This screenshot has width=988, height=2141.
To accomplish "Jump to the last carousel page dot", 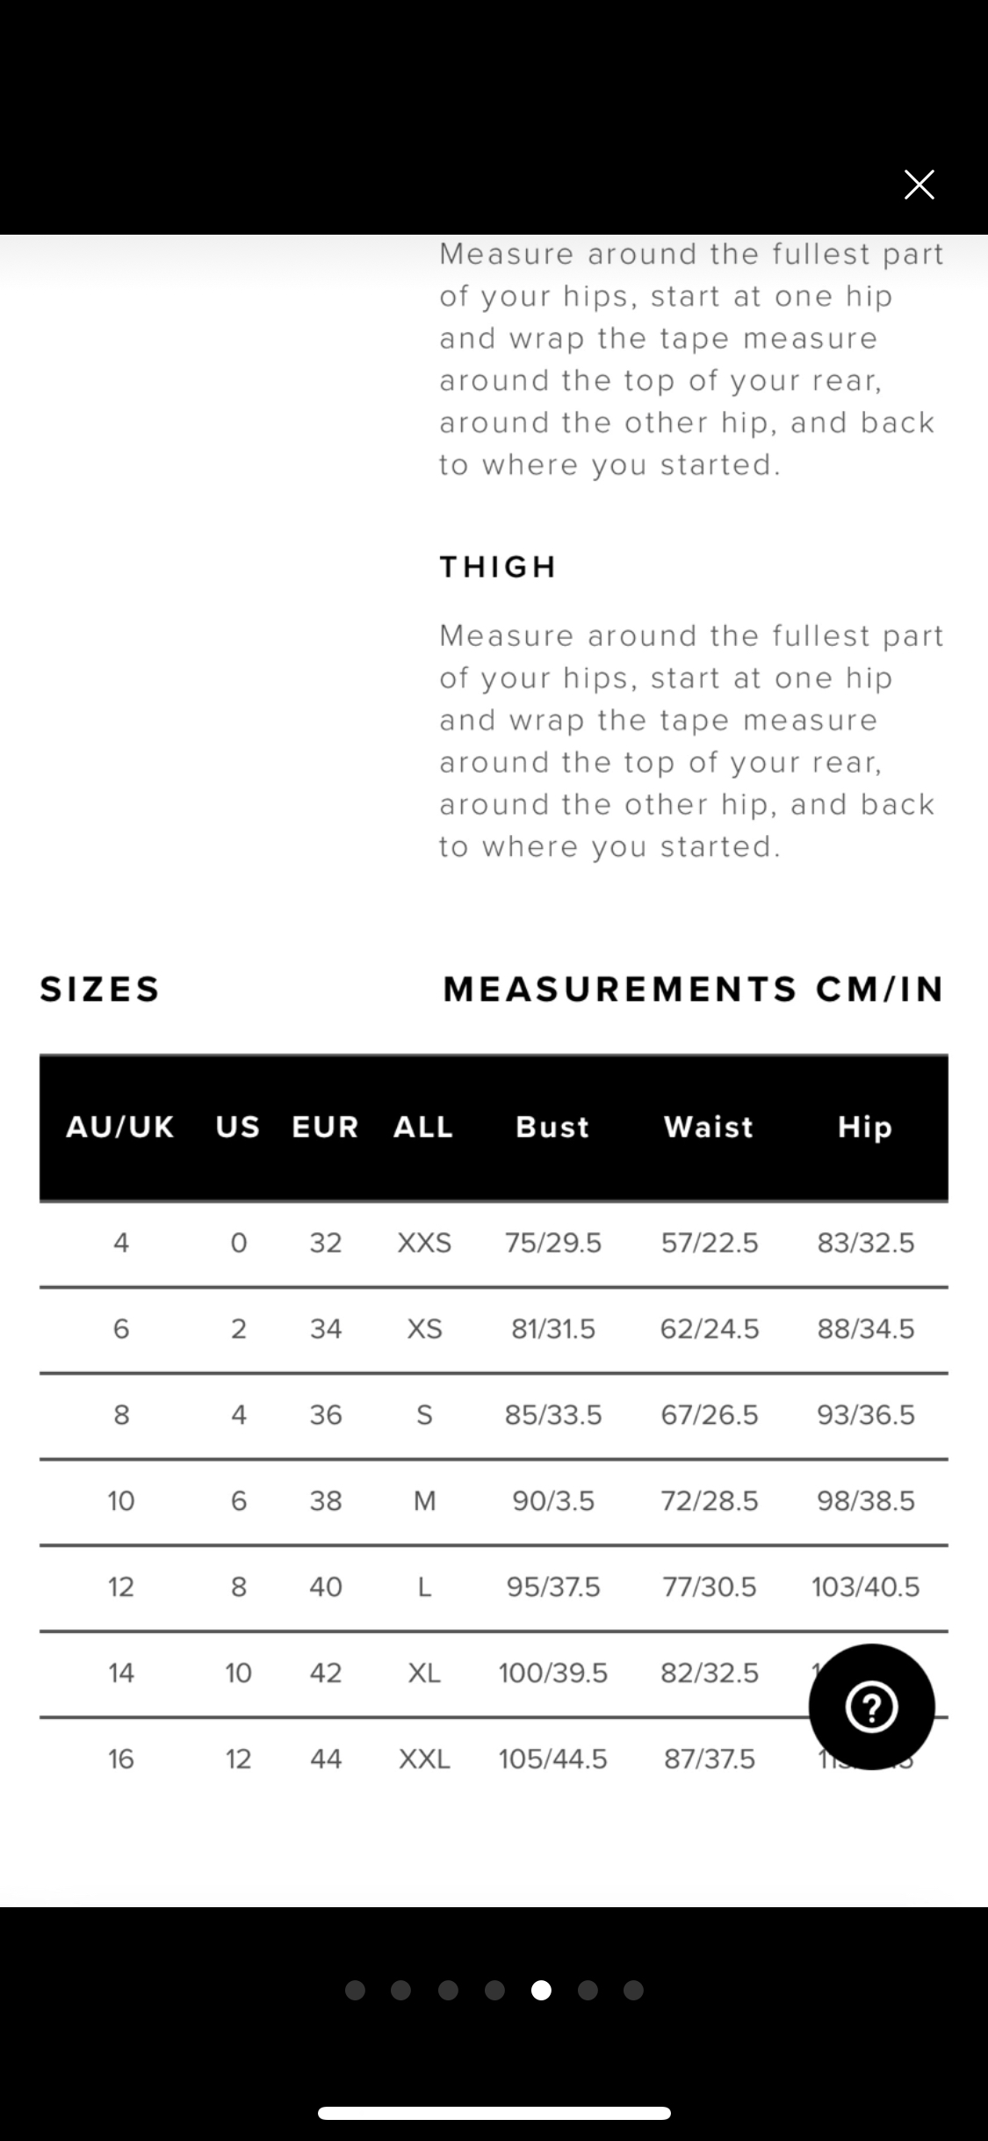I will pyautogui.click(x=633, y=1990).
